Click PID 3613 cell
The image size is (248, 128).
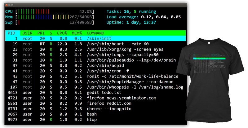[x=12, y=92]
